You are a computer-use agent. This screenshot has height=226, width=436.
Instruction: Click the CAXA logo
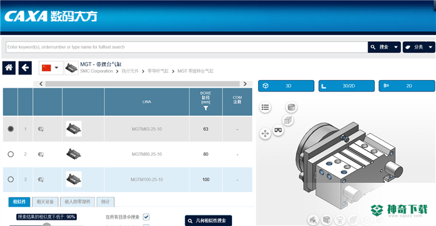(51, 16)
